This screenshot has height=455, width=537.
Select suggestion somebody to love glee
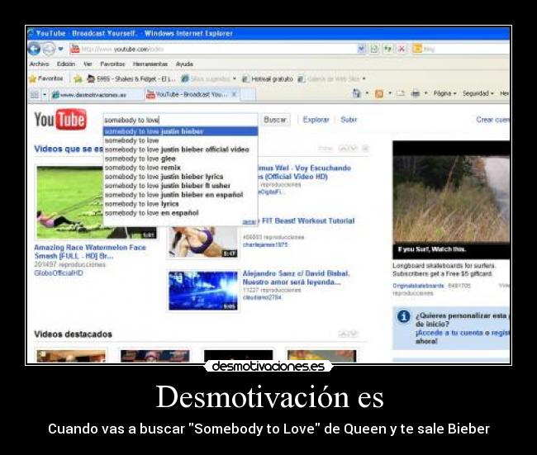click(180, 159)
